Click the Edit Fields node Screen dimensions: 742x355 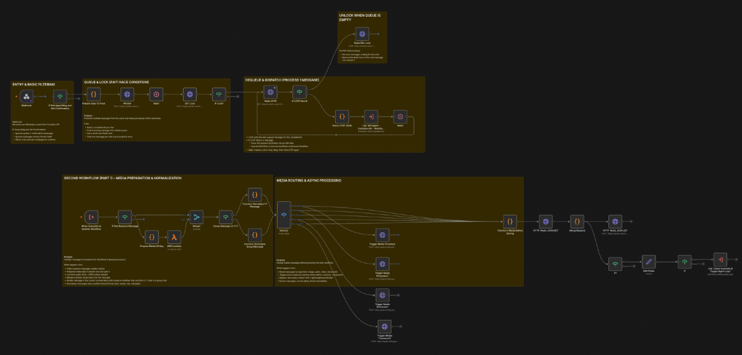point(649,262)
